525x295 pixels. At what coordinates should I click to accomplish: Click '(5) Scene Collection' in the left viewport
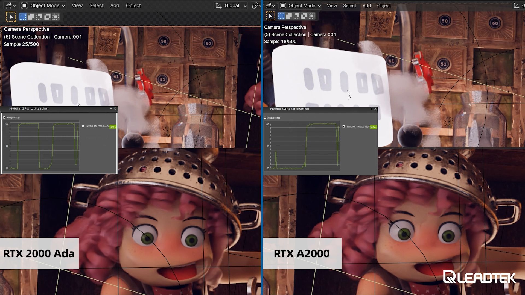tap(27, 37)
